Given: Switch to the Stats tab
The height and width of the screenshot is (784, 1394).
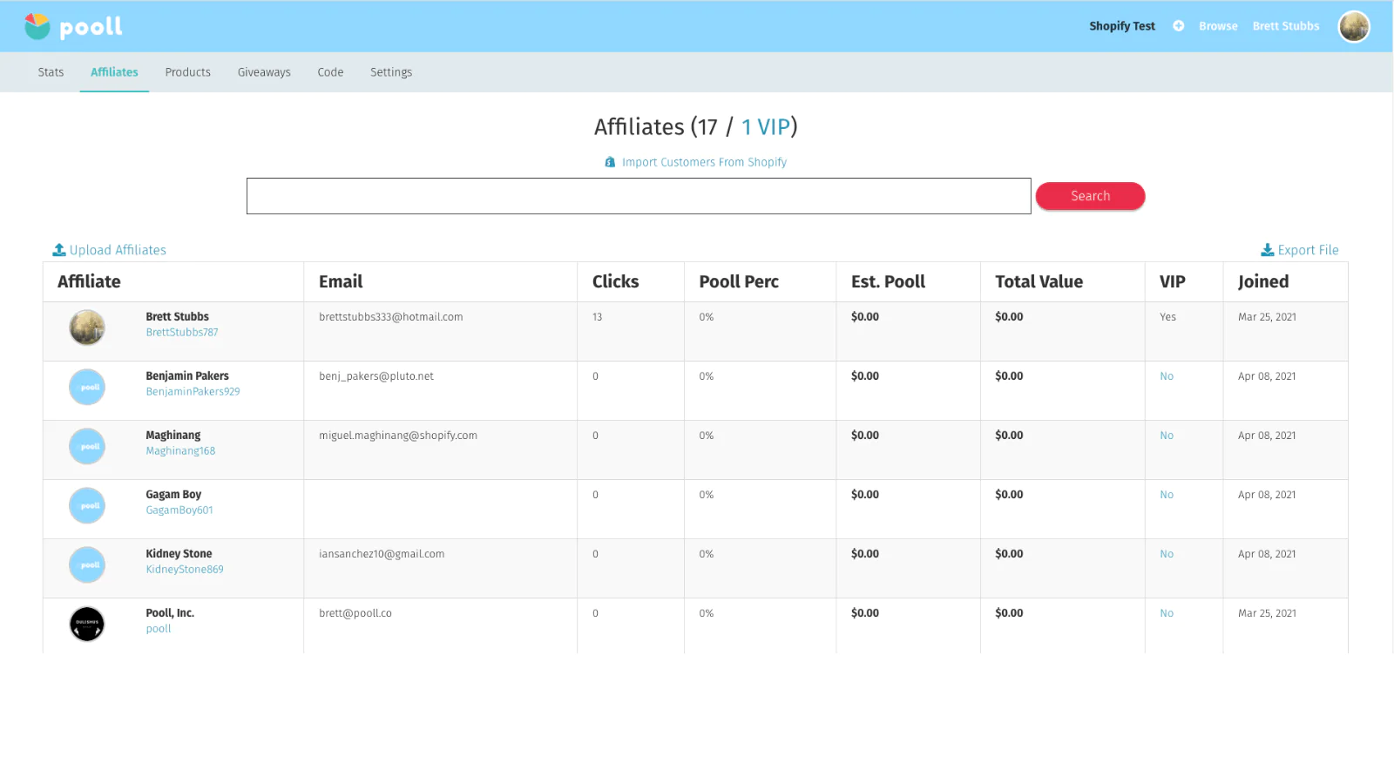Looking at the screenshot, I should pyautogui.click(x=51, y=72).
